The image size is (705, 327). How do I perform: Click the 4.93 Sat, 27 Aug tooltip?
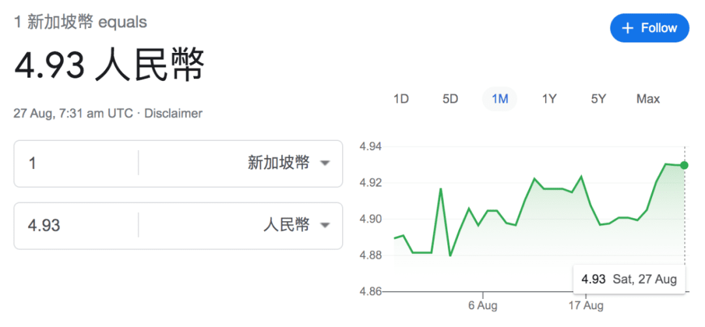pos(629,279)
